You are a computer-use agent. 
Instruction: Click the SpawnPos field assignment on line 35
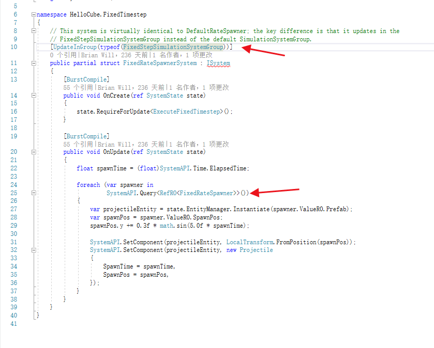tap(116, 275)
